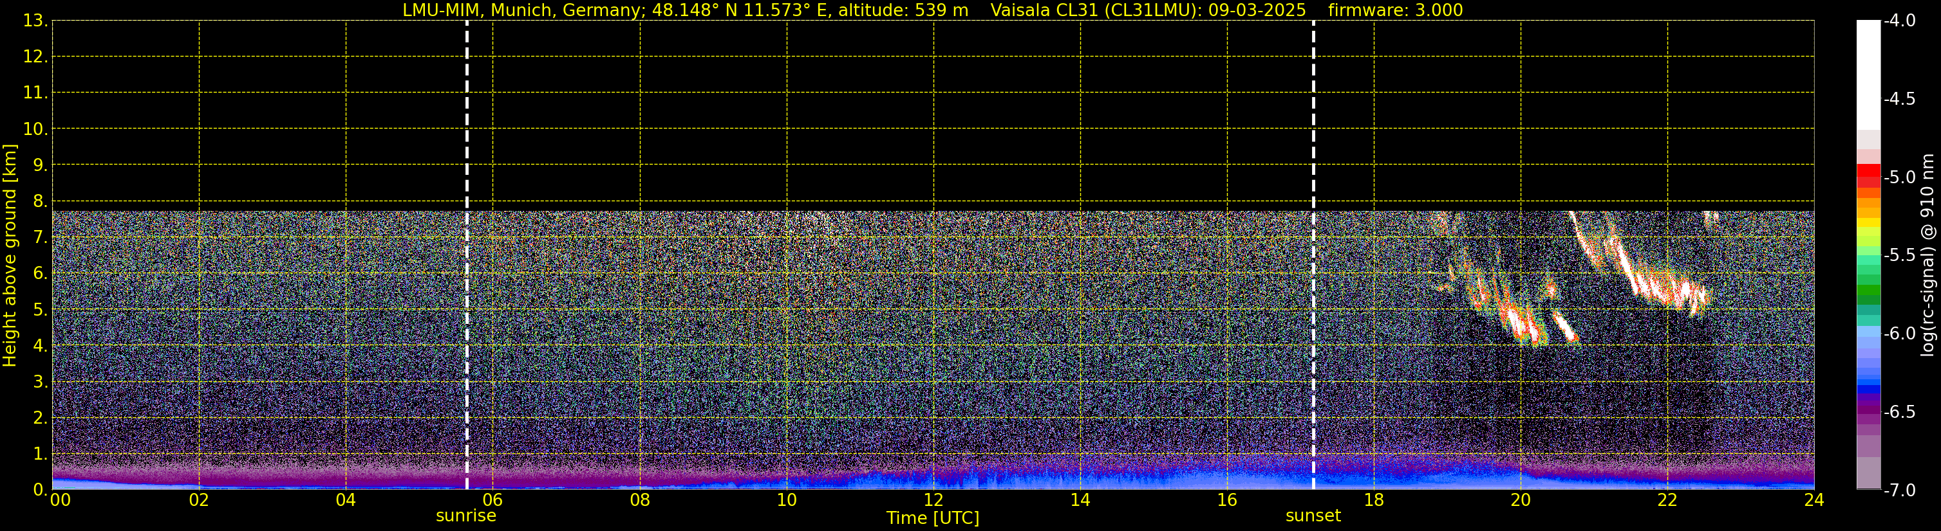
Task: Select the "2." height axis tick label
Action: pyautogui.click(x=40, y=417)
